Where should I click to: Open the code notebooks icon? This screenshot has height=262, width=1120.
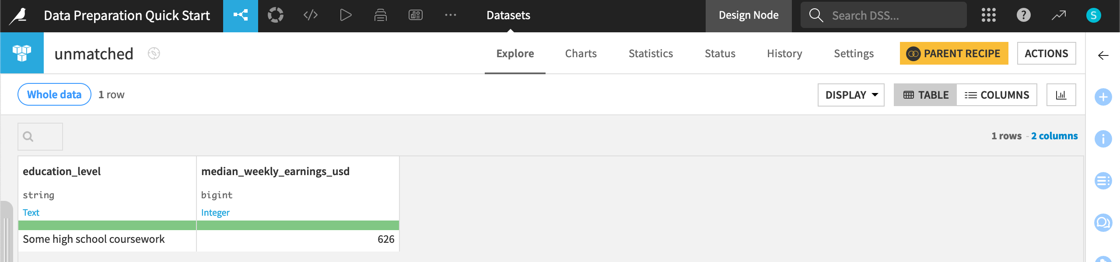tap(311, 15)
